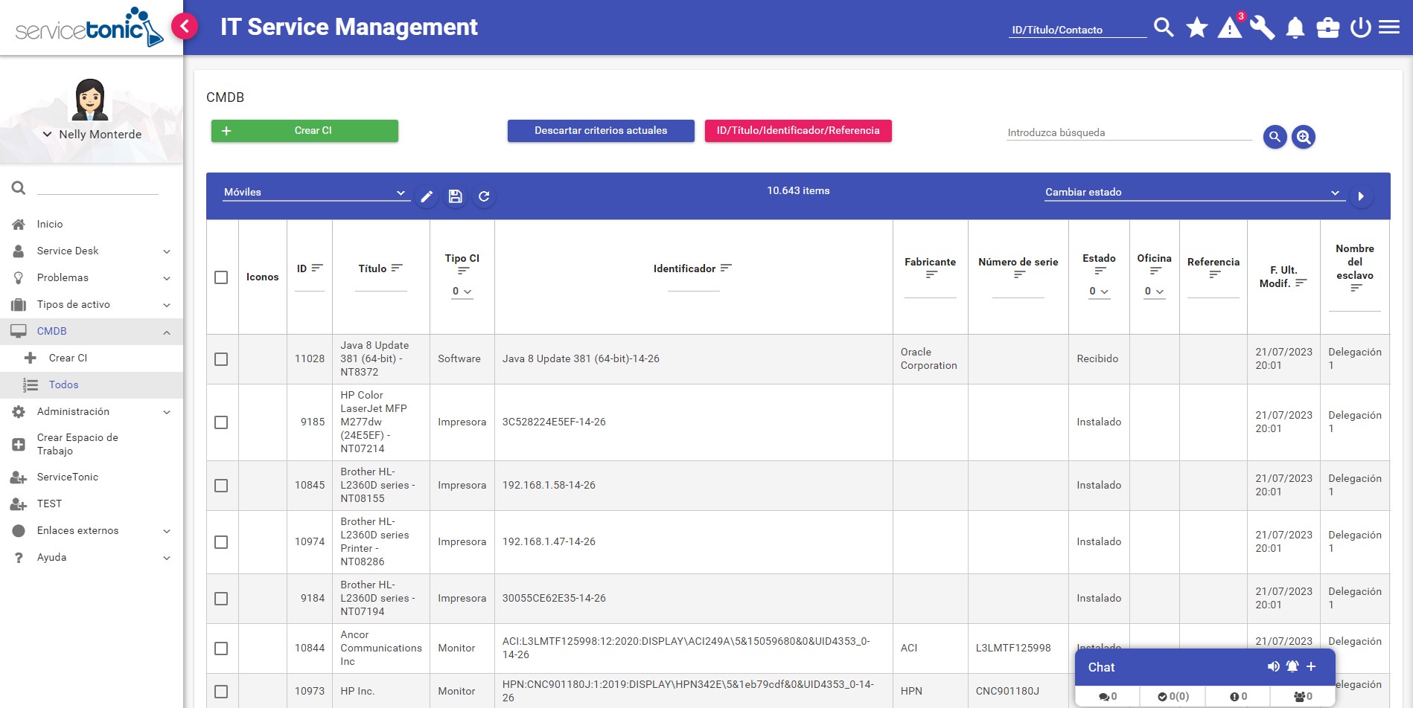Check the checkbox for Brother HL-L2360D NT08155

pyautogui.click(x=221, y=485)
